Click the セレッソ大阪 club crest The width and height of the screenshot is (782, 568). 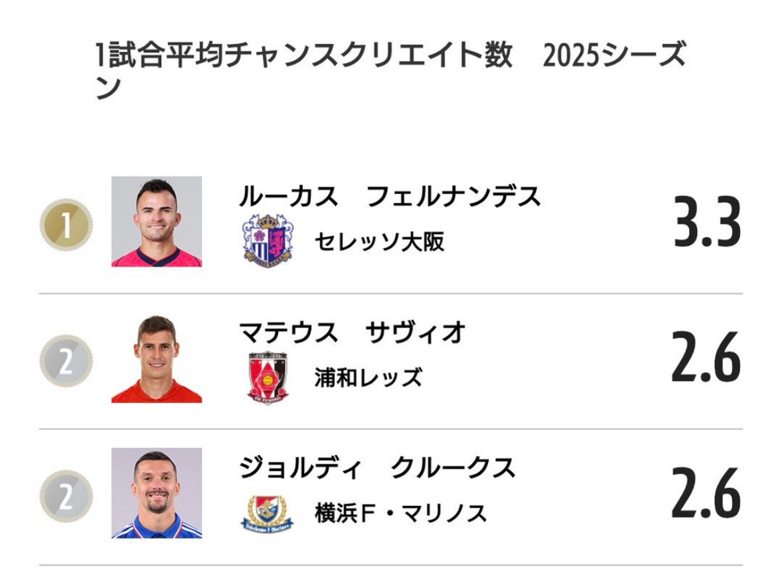(267, 241)
